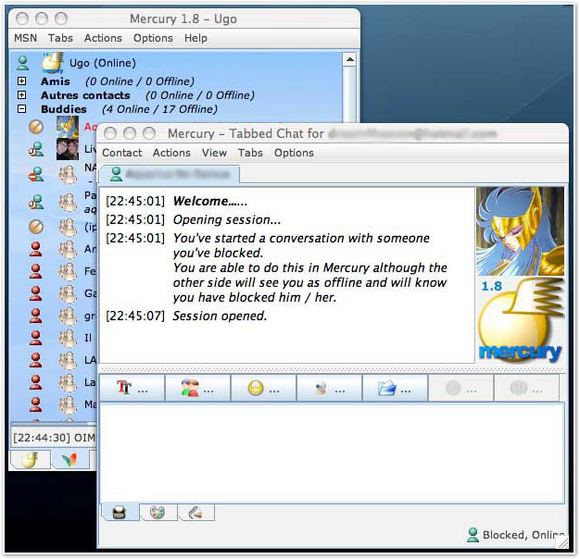Click the message input text area
Image resolution: width=580 pixels, height=559 pixels.
pyautogui.click(x=333, y=453)
